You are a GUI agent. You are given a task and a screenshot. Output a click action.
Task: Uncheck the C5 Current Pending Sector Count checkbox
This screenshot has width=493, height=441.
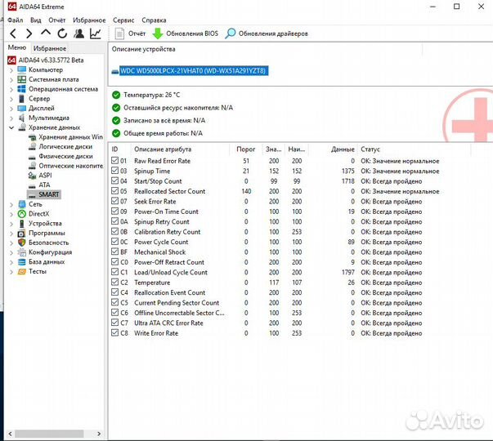coord(114,302)
